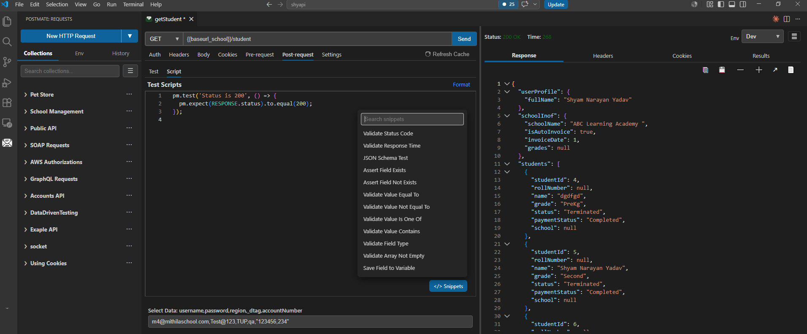Open options for SOAP Requests collection
This screenshot has width=807, height=334.
point(129,145)
